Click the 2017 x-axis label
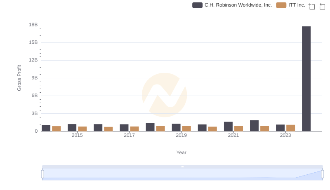 point(129,135)
